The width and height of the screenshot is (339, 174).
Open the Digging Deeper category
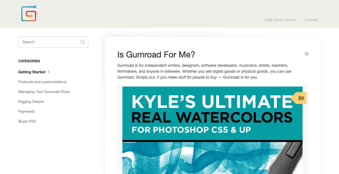coord(31,102)
